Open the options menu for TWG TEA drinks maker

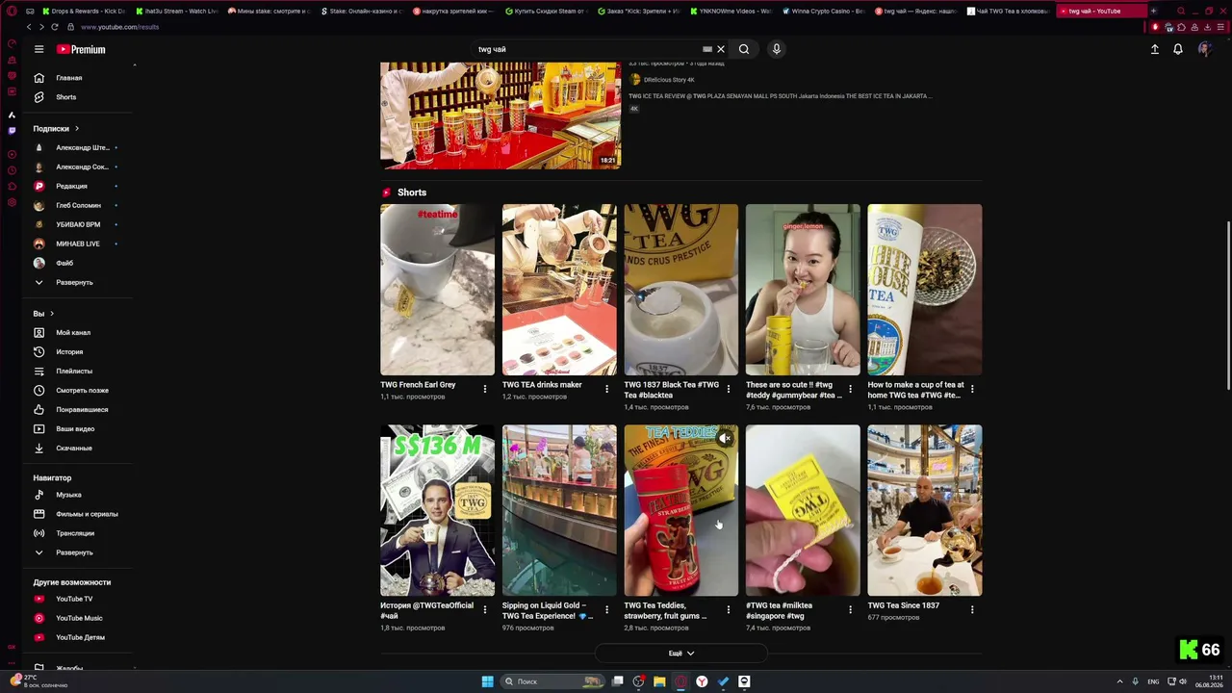(x=606, y=389)
